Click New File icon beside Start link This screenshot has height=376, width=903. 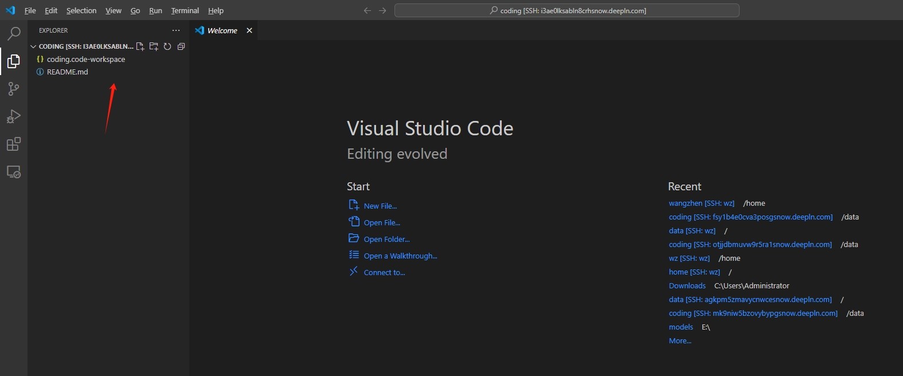tap(354, 205)
